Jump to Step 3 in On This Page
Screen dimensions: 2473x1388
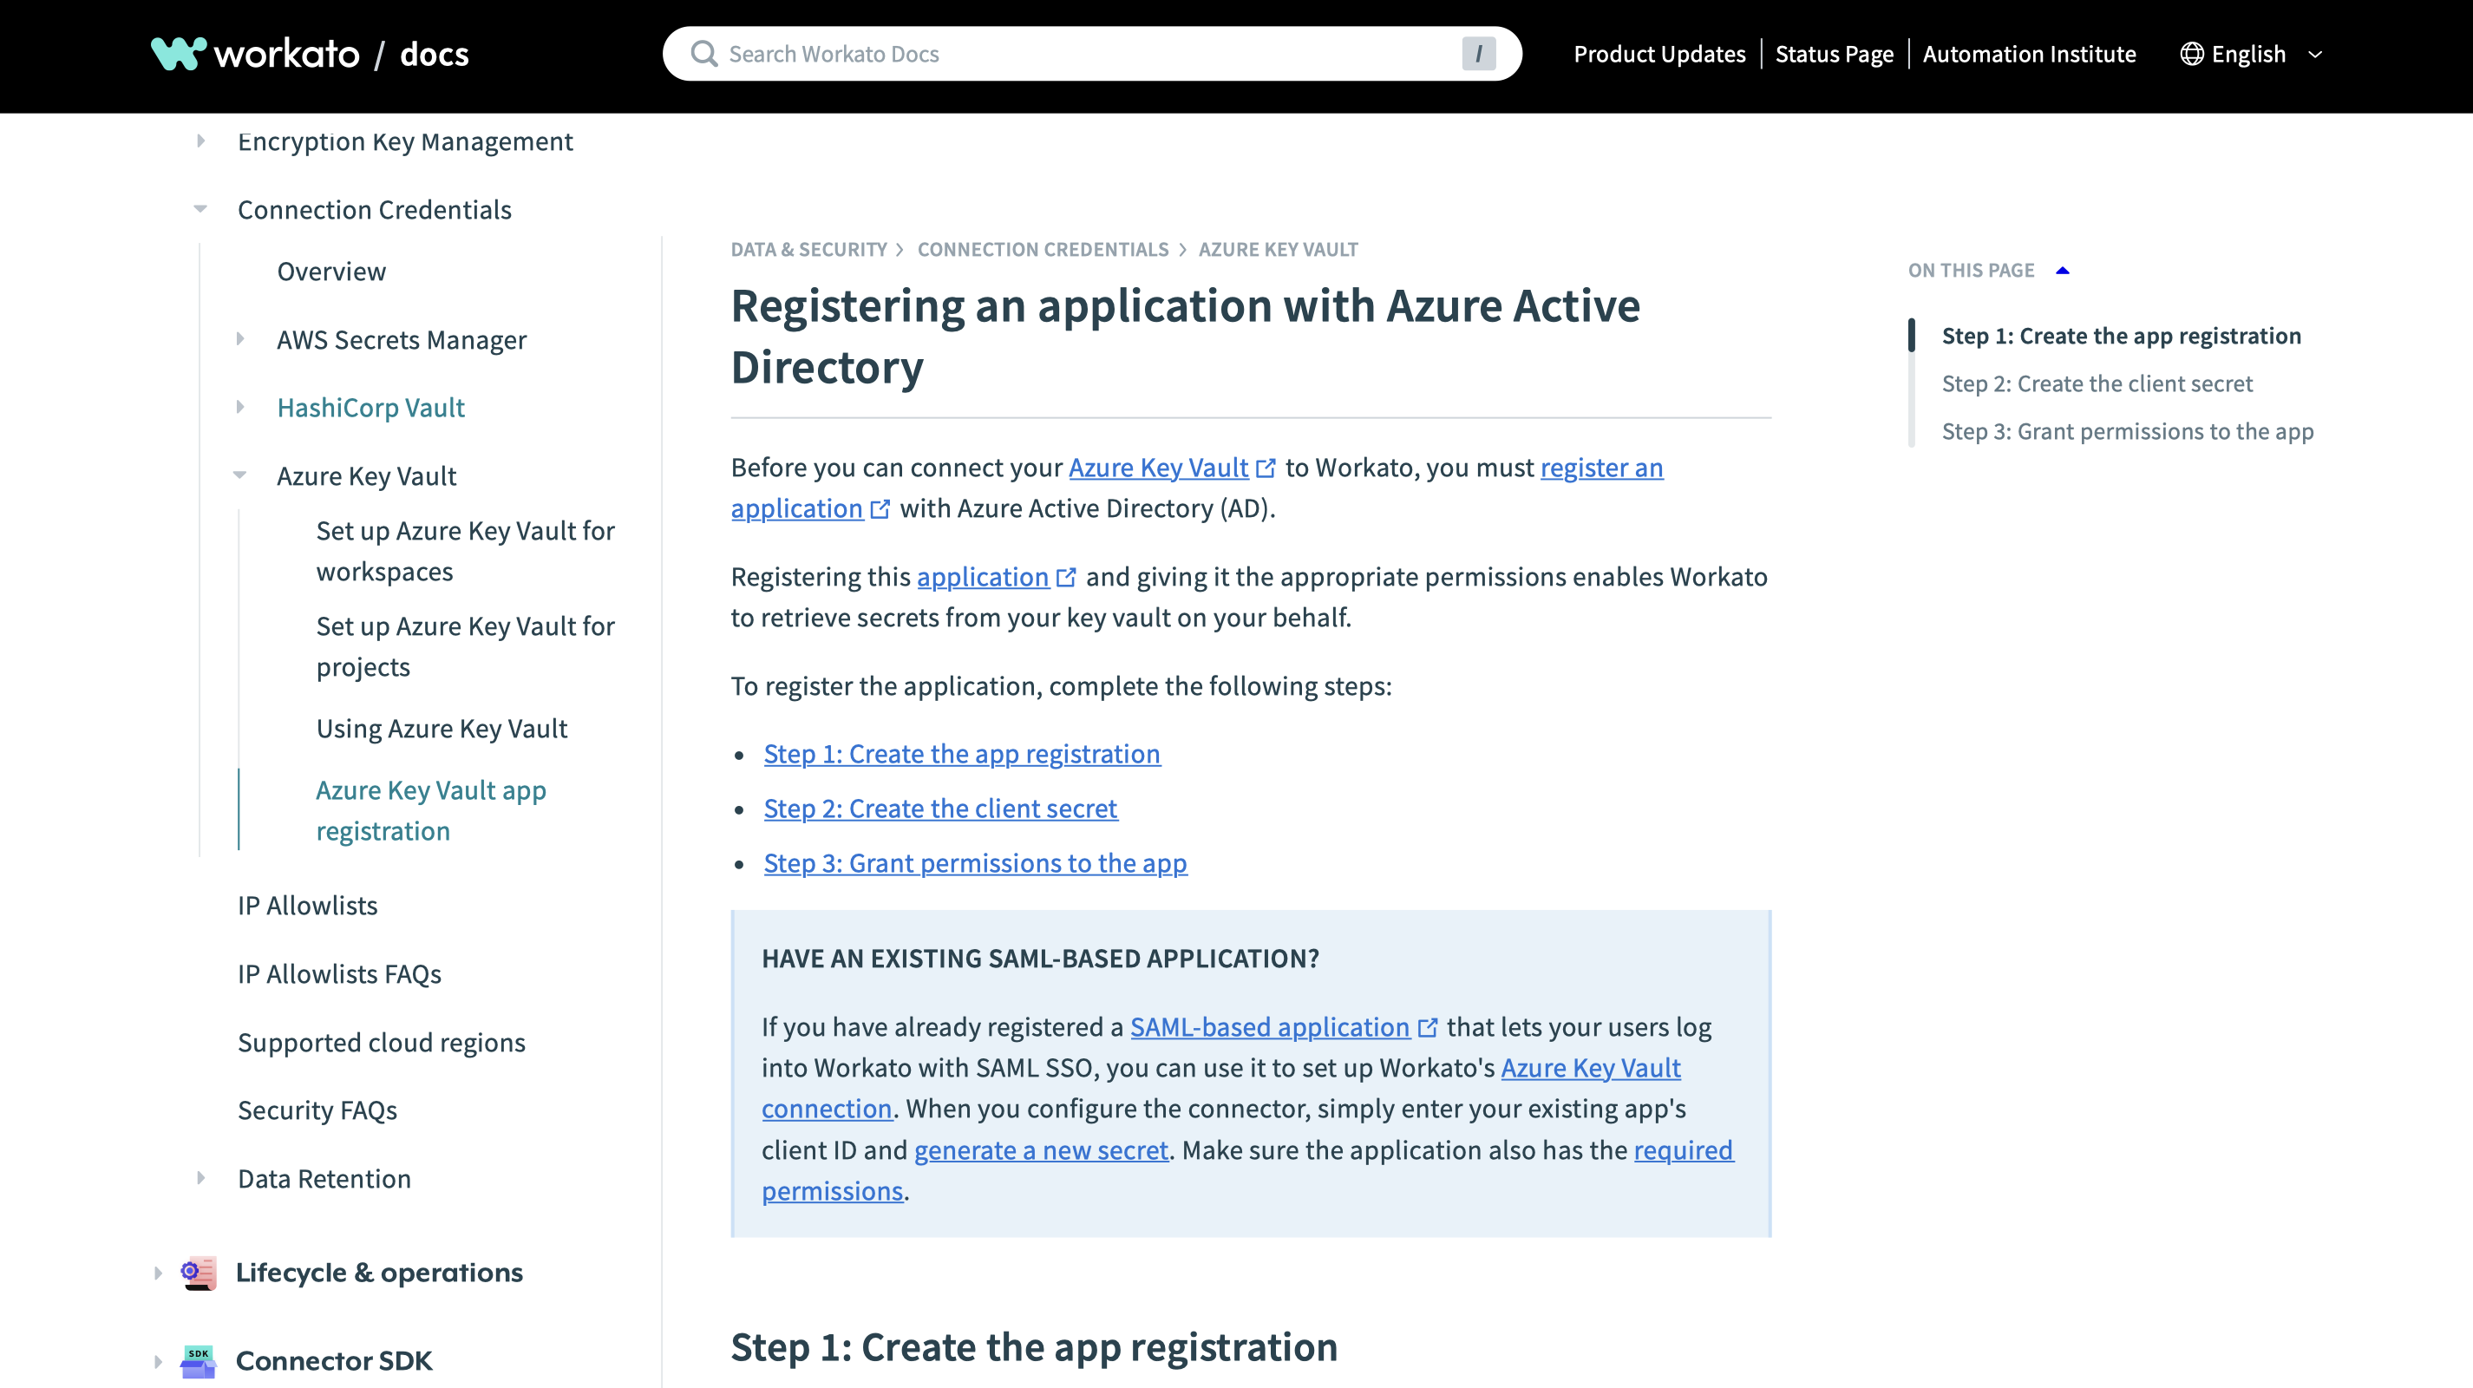tap(2126, 431)
